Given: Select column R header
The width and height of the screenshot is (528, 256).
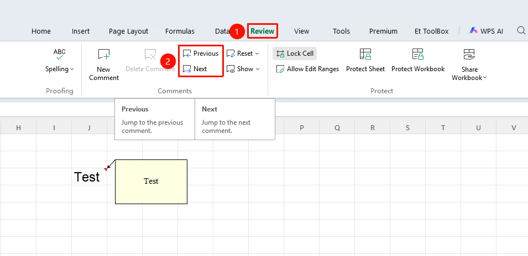Looking at the screenshot, I should pyautogui.click(x=373, y=127).
